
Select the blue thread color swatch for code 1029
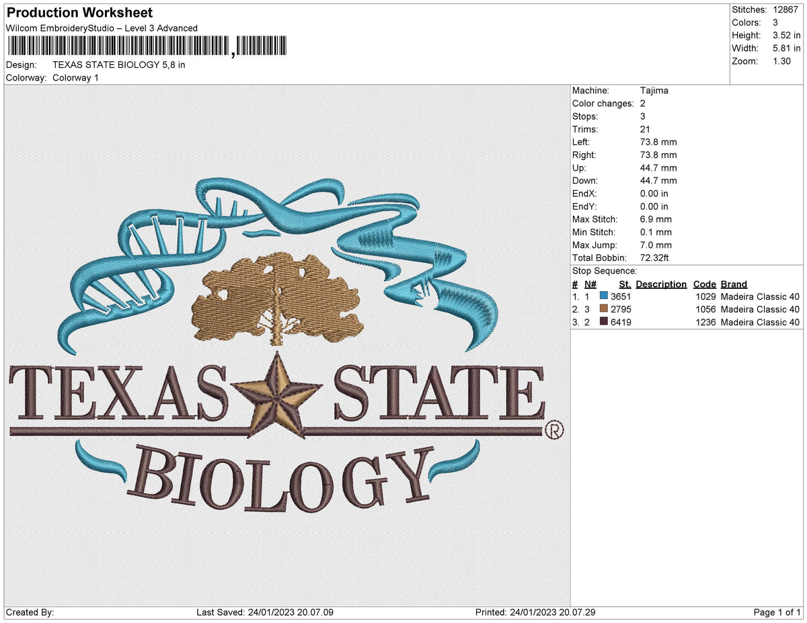coord(604,296)
